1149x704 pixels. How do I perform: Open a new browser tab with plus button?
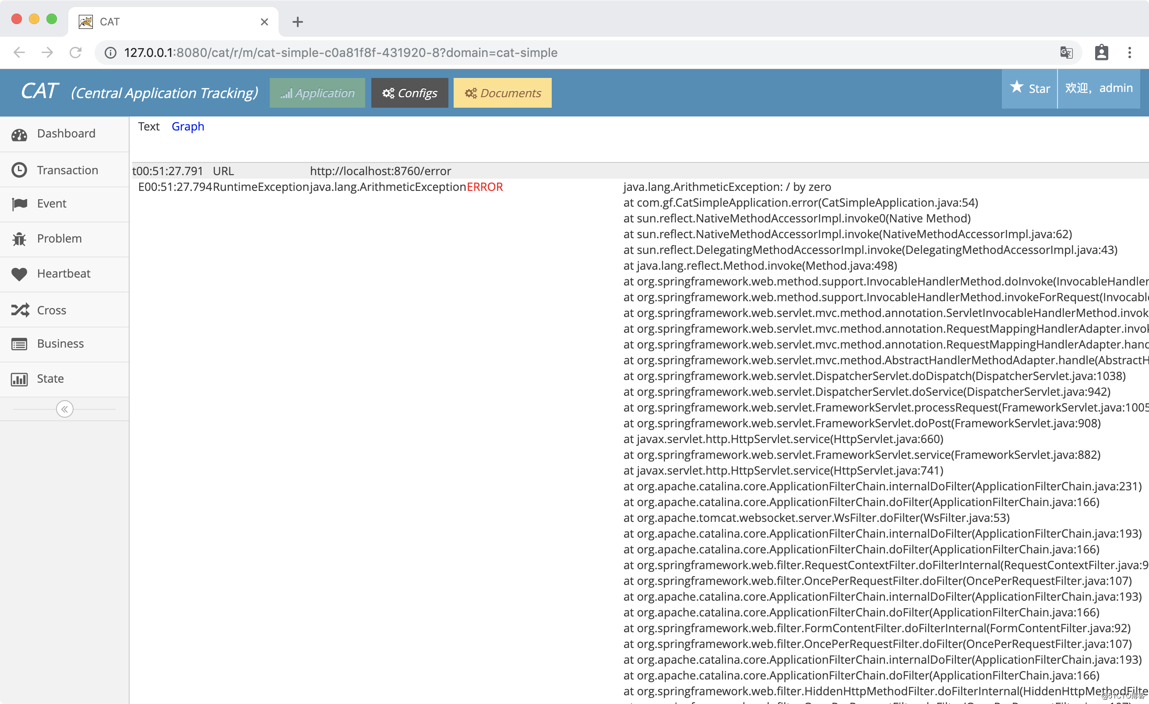pos(297,22)
